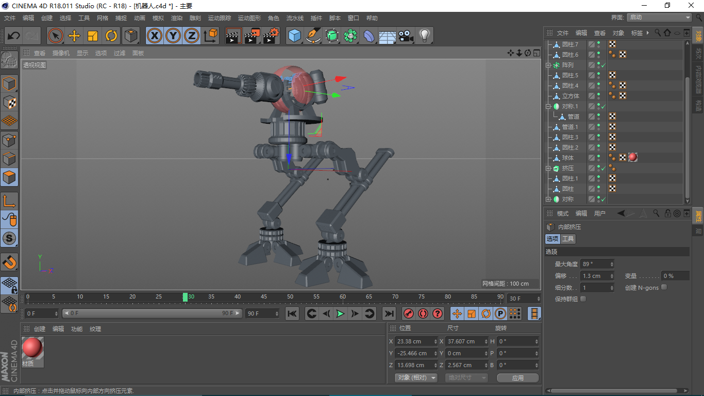Open the 渲染 menu
The width and height of the screenshot is (704, 396).
pyautogui.click(x=177, y=18)
